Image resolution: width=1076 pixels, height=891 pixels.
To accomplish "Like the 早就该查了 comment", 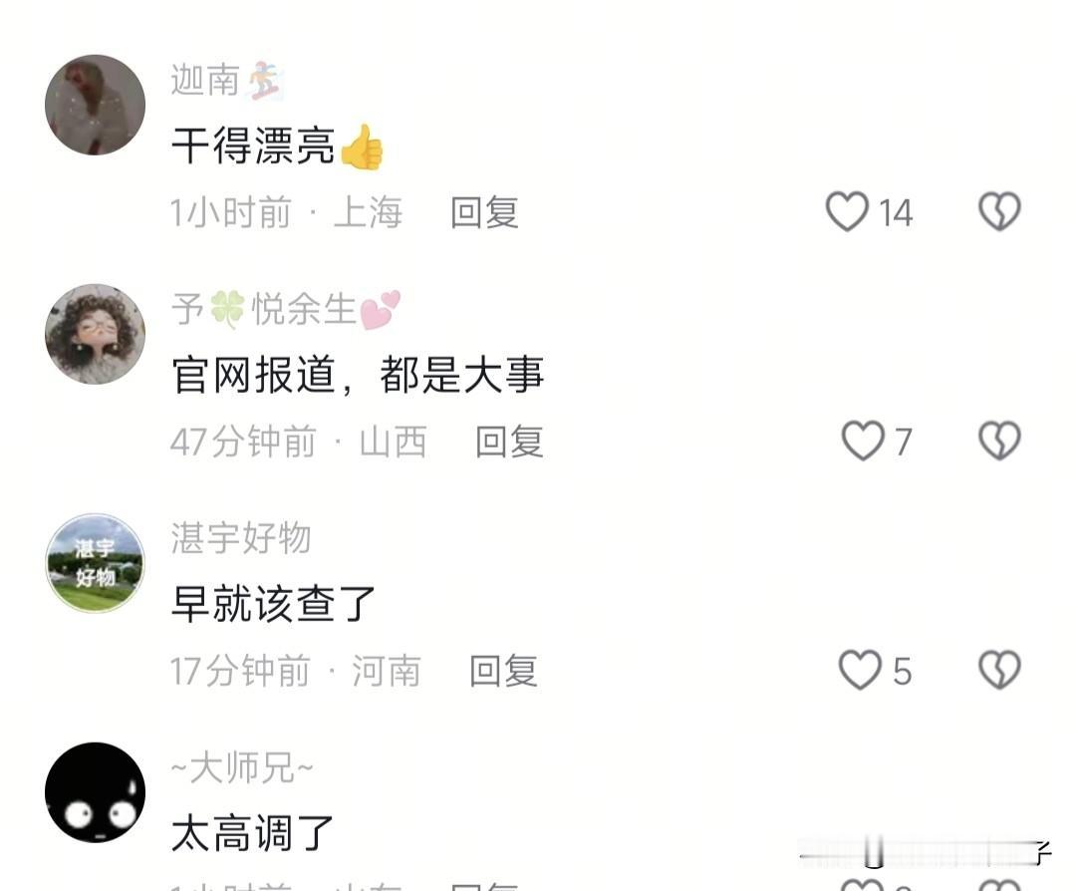I will point(860,670).
